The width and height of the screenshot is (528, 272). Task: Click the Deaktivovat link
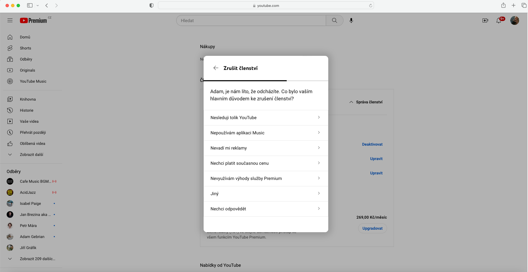(x=372, y=144)
